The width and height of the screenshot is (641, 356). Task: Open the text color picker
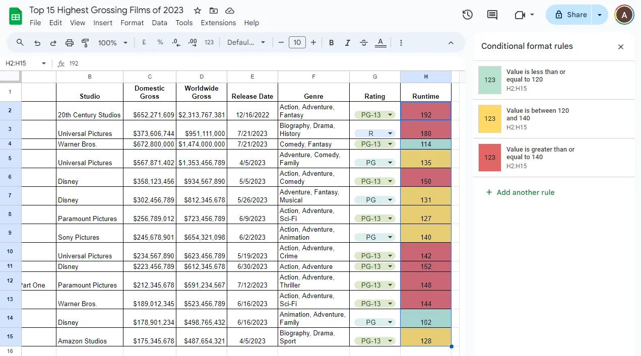[381, 43]
